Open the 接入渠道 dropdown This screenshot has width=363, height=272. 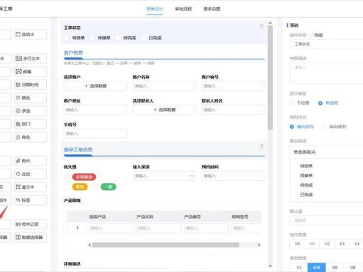coord(164,176)
